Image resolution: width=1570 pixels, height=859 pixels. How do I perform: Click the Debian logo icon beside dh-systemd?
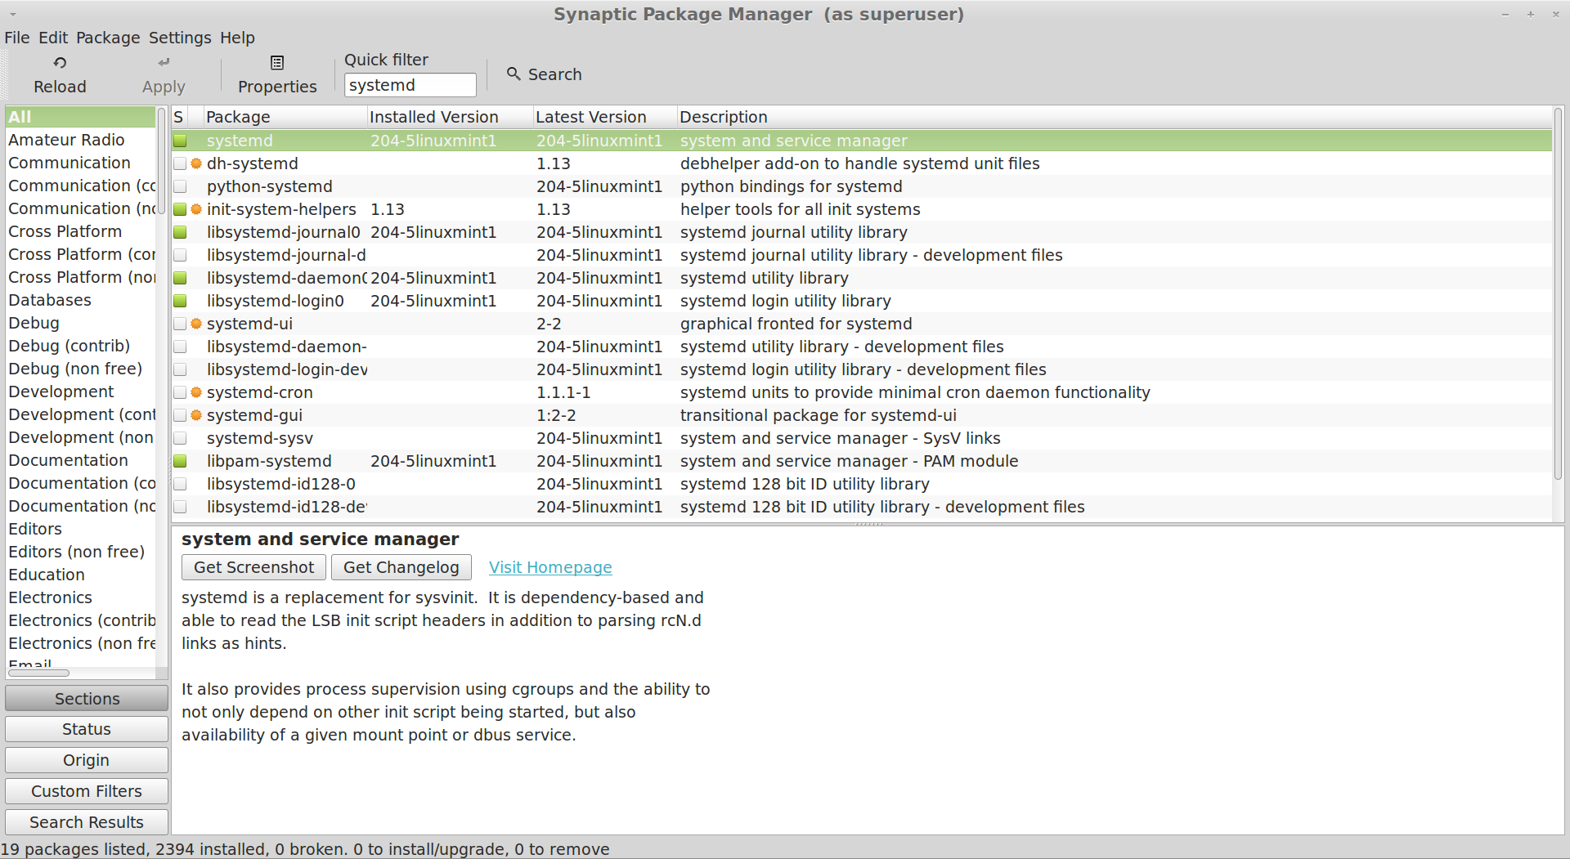point(196,163)
